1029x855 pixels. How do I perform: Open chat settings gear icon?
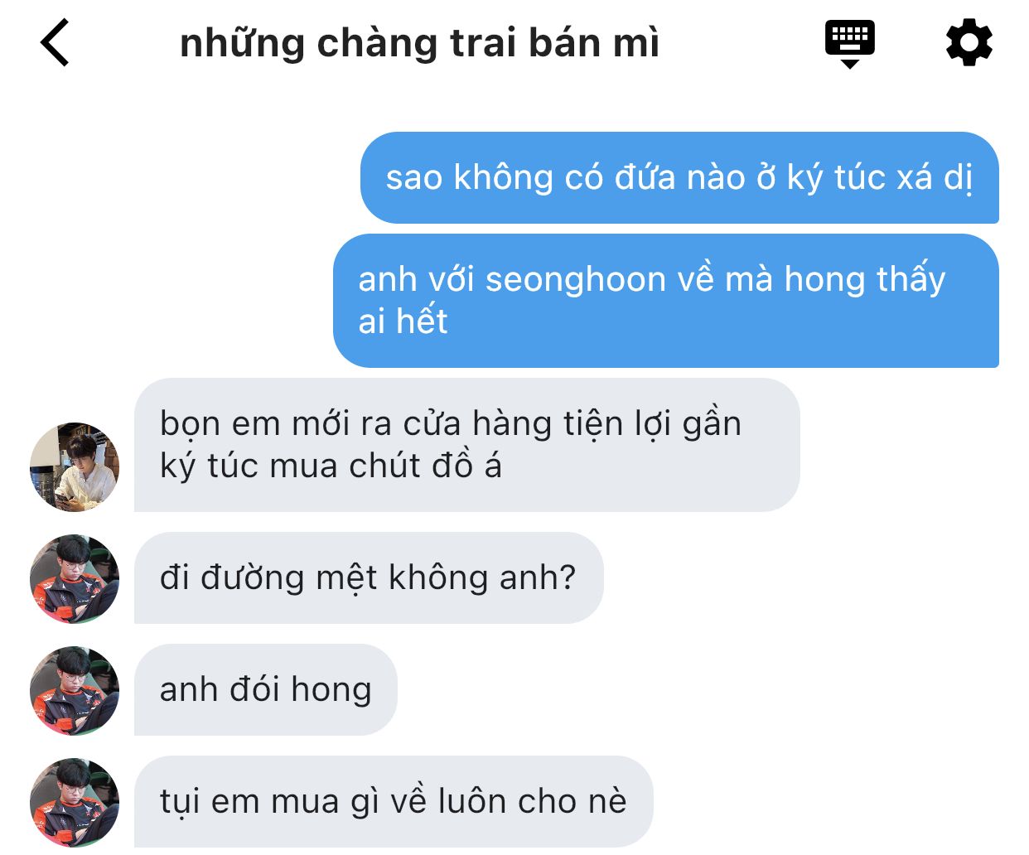point(969,43)
